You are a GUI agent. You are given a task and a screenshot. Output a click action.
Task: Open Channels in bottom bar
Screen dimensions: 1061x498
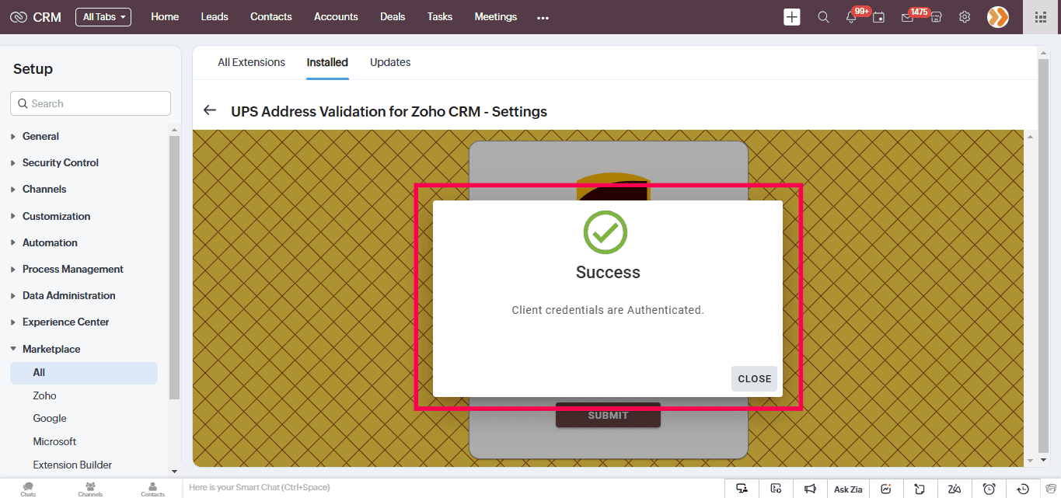(90, 489)
